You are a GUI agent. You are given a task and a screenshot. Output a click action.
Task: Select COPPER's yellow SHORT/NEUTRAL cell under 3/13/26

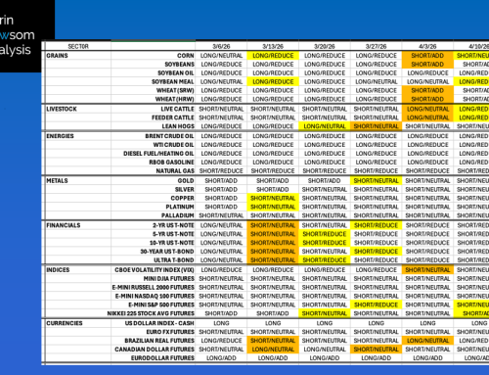(x=273, y=198)
